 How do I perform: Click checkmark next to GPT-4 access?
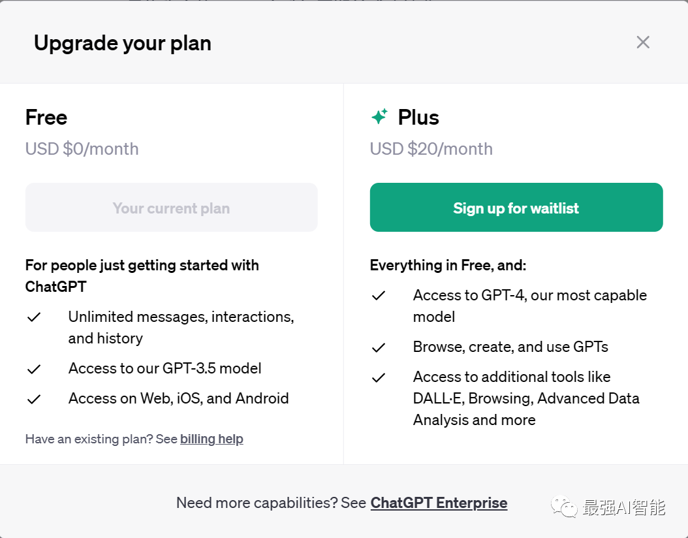click(x=379, y=296)
